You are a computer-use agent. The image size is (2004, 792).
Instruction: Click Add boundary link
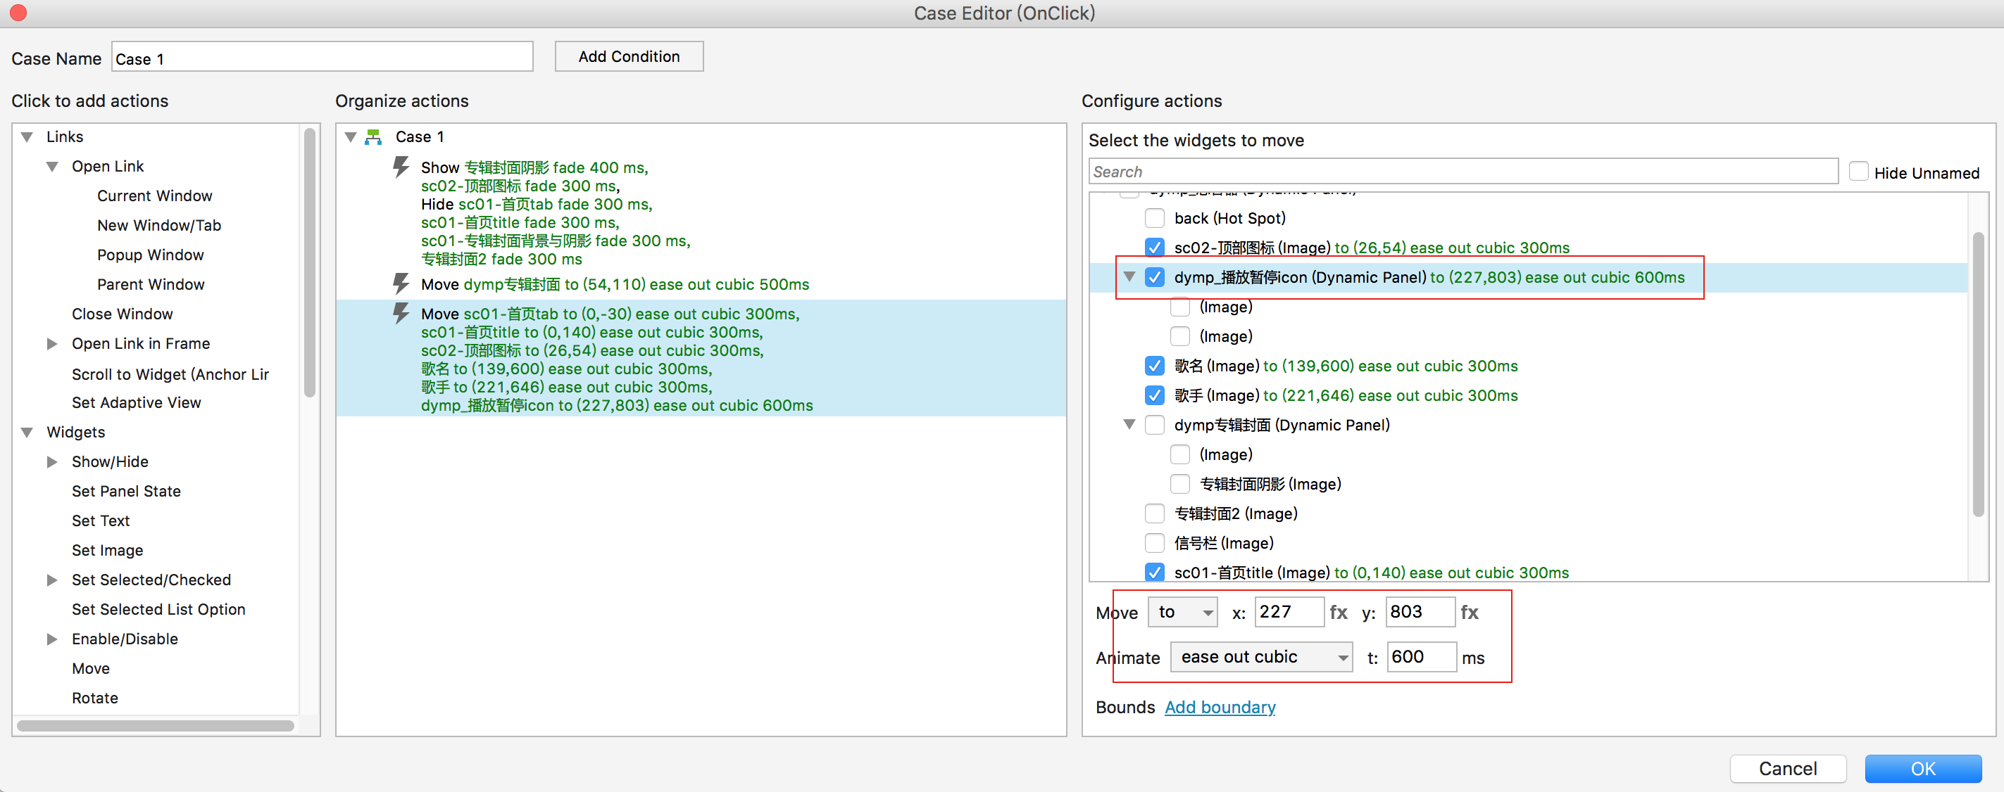pos(1220,708)
